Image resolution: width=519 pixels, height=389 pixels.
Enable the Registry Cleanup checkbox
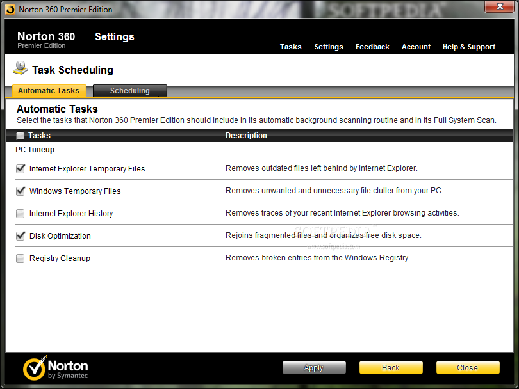[21, 258]
